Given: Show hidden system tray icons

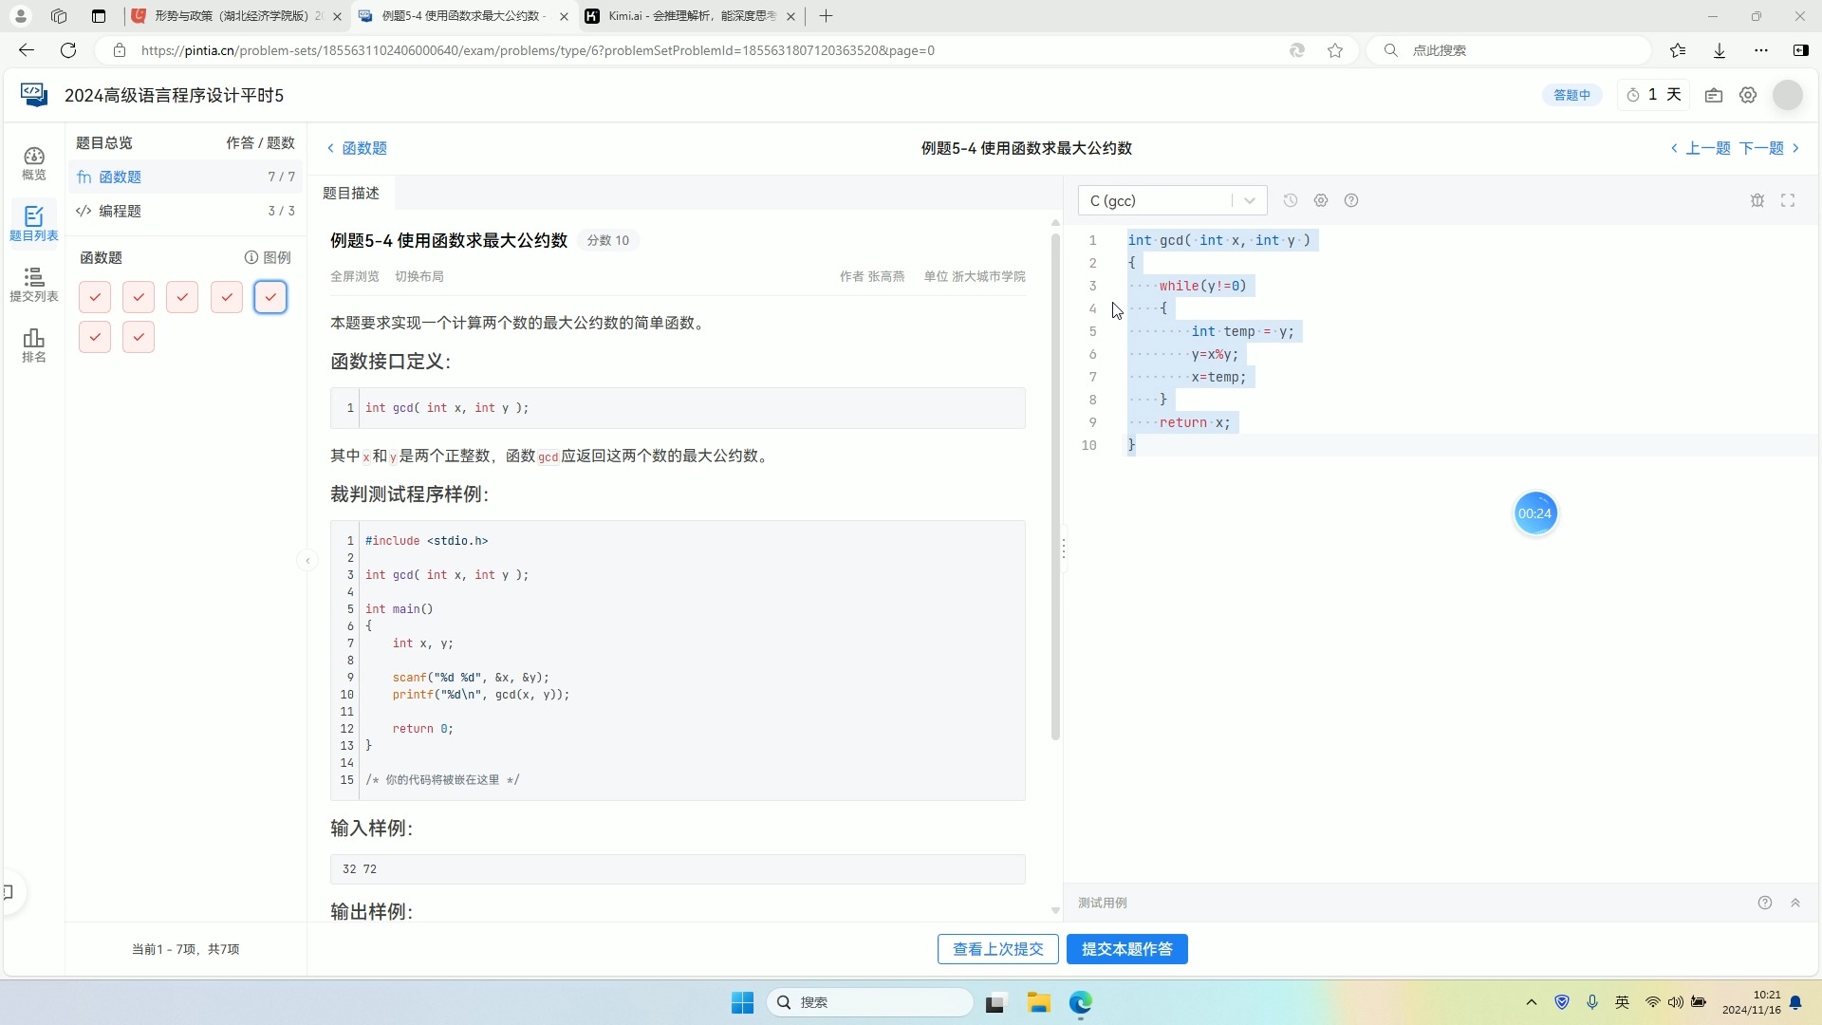Looking at the screenshot, I should [x=1532, y=1002].
